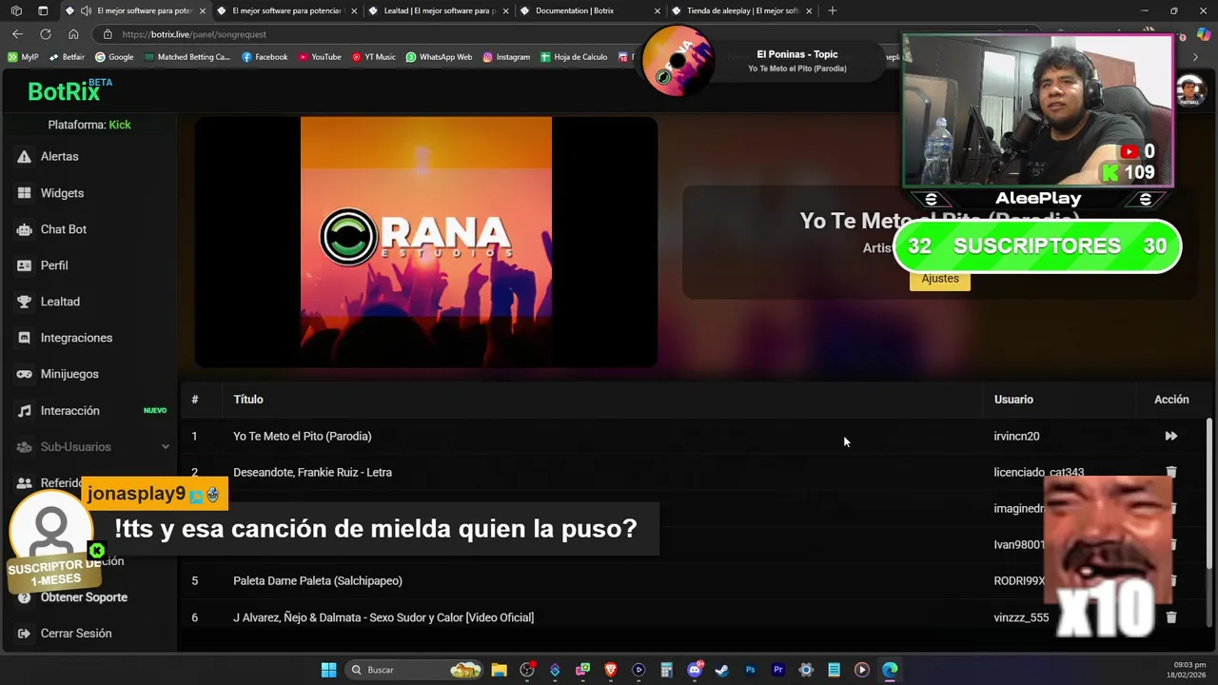Remove the J Alvarez Sexo Sudor y Calor request
This screenshot has height=685, width=1218.
(1171, 617)
